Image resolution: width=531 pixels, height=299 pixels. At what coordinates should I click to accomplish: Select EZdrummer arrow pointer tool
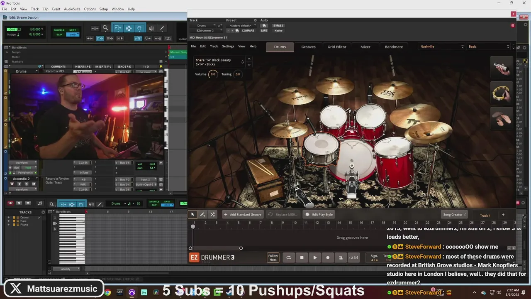pyautogui.click(x=192, y=215)
